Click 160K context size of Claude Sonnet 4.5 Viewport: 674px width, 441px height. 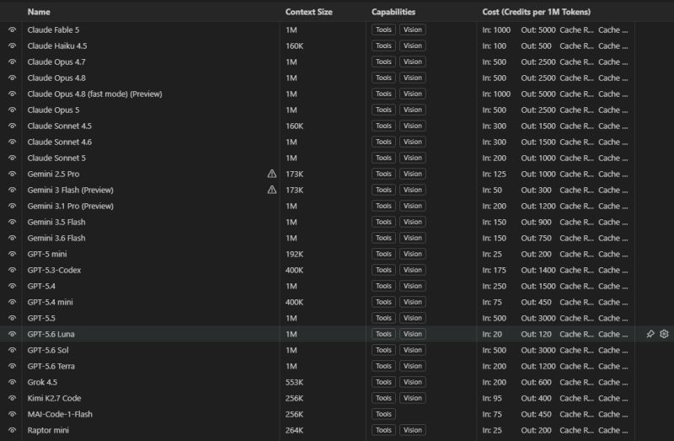294,126
